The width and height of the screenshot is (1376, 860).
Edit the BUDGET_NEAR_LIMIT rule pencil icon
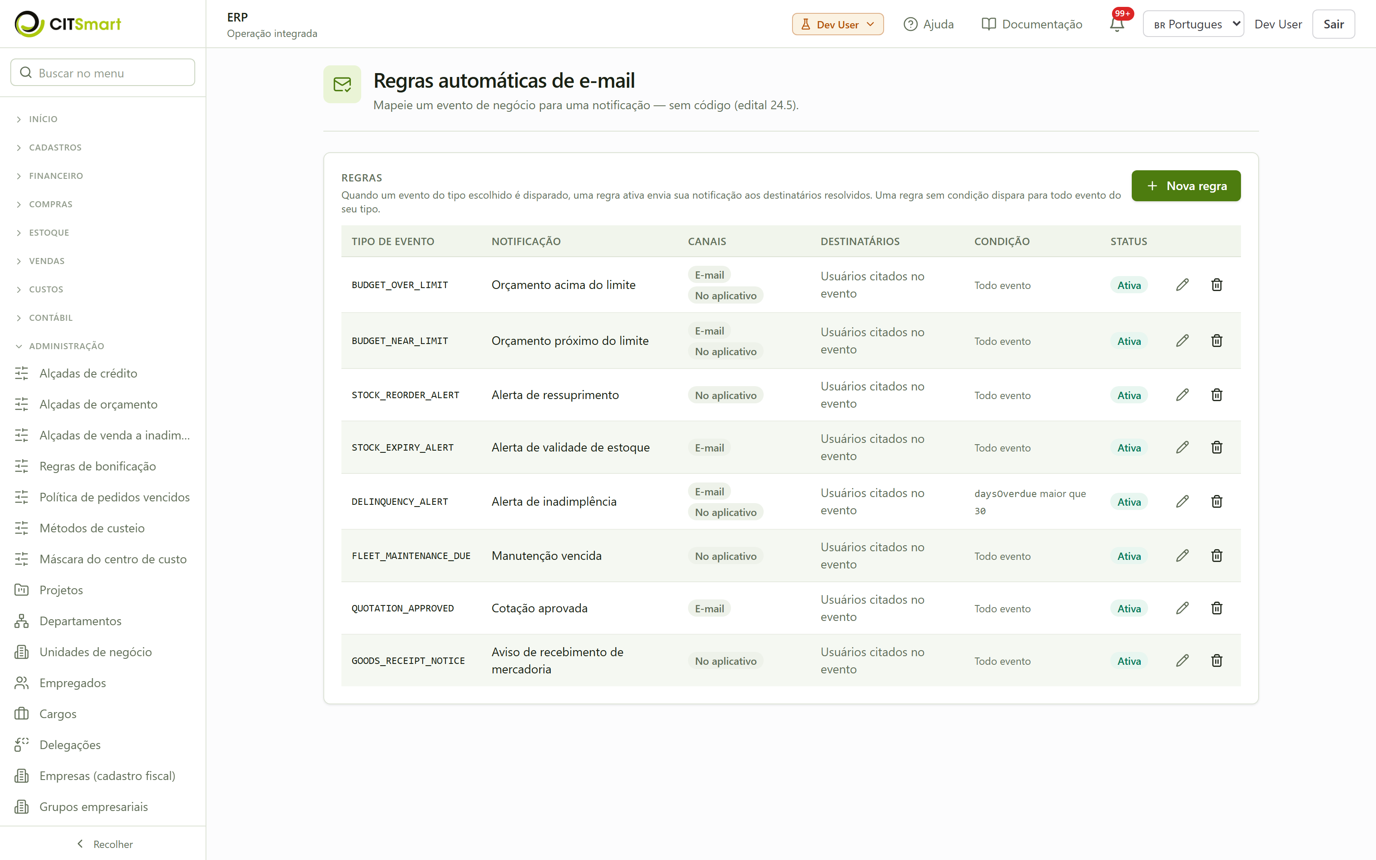point(1182,341)
